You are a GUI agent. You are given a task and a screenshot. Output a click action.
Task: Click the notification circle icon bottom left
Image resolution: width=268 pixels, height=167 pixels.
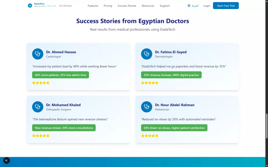[x=6, y=160]
